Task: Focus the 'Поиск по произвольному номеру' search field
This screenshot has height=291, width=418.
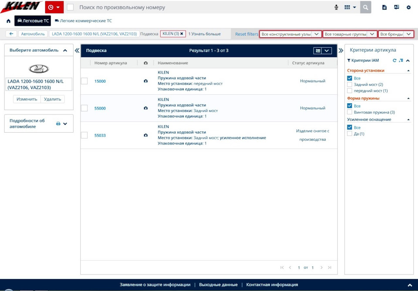Action: 202,7
